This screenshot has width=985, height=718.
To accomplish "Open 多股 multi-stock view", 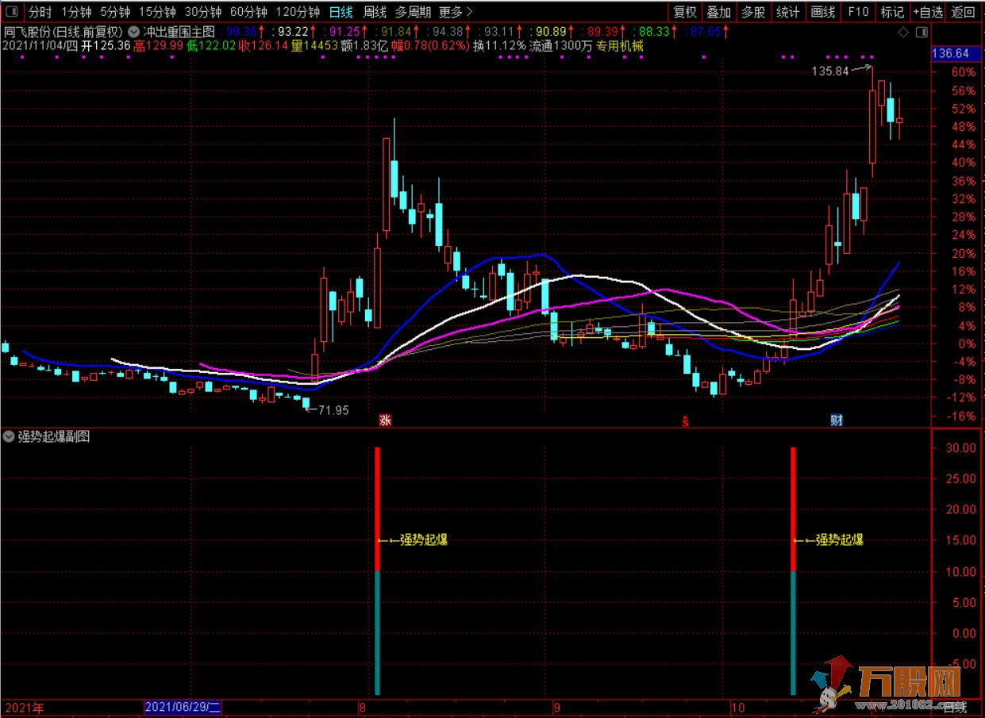I will tap(753, 12).
